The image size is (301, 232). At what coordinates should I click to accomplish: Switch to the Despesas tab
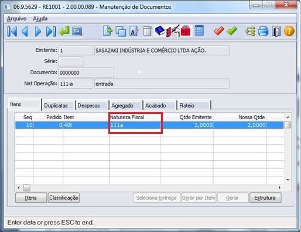[x=92, y=105]
